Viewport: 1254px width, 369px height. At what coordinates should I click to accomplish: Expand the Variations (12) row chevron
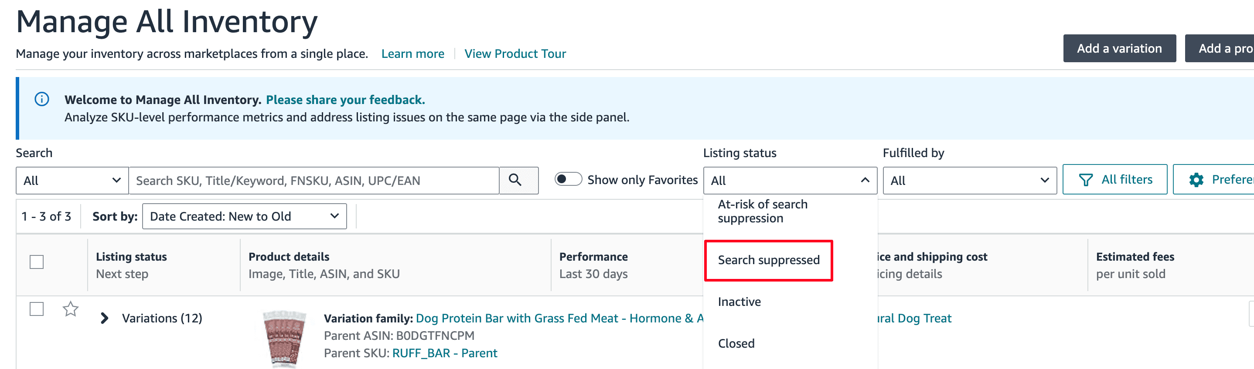click(104, 319)
